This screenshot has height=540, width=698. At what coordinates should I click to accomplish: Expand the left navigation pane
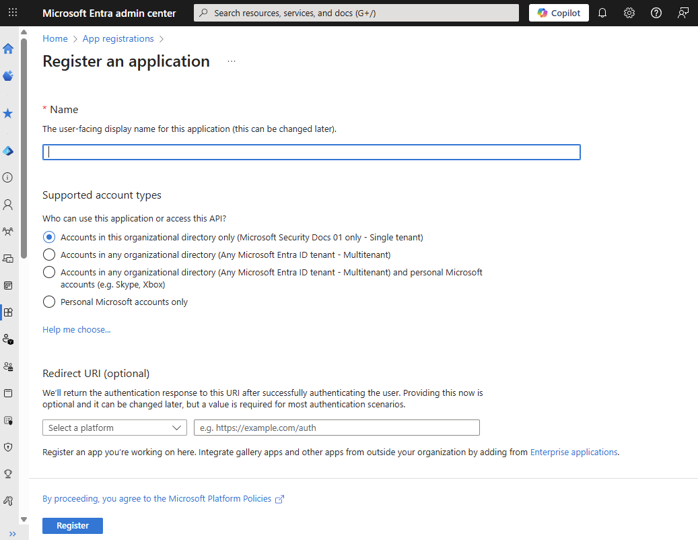[12, 533]
